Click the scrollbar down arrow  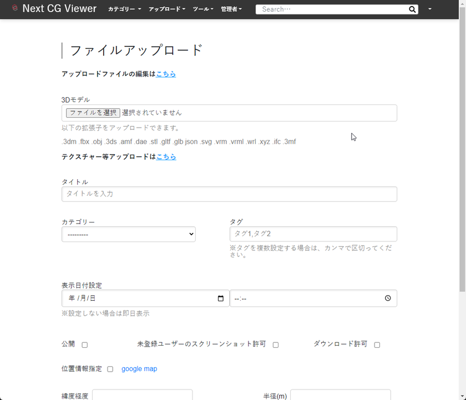pos(462,397)
